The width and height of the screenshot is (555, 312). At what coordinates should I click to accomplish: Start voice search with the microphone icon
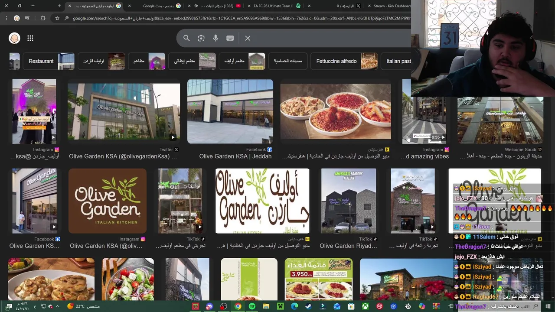[215, 38]
